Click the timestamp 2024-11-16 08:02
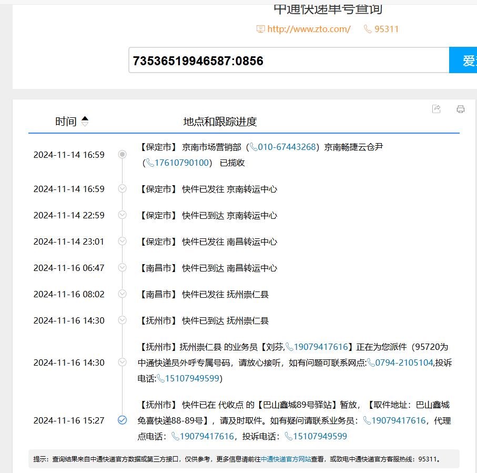The height and width of the screenshot is (473, 477). [x=69, y=294]
